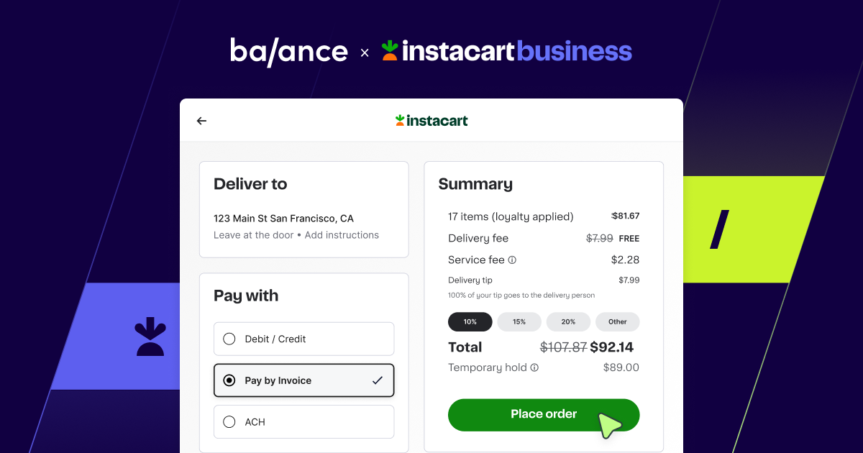Click the Service fee info icon
This screenshot has width=863, height=453.
click(512, 260)
